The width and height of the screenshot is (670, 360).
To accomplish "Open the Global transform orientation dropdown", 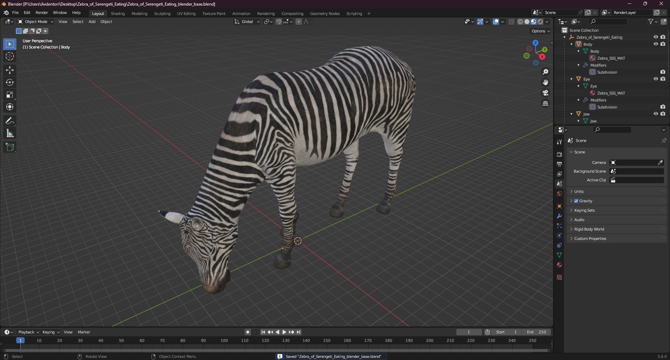I will pos(247,22).
